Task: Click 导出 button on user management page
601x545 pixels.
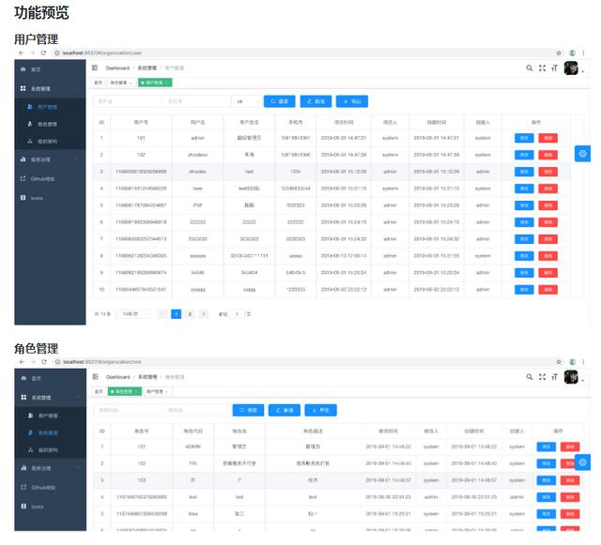Action: coord(352,101)
